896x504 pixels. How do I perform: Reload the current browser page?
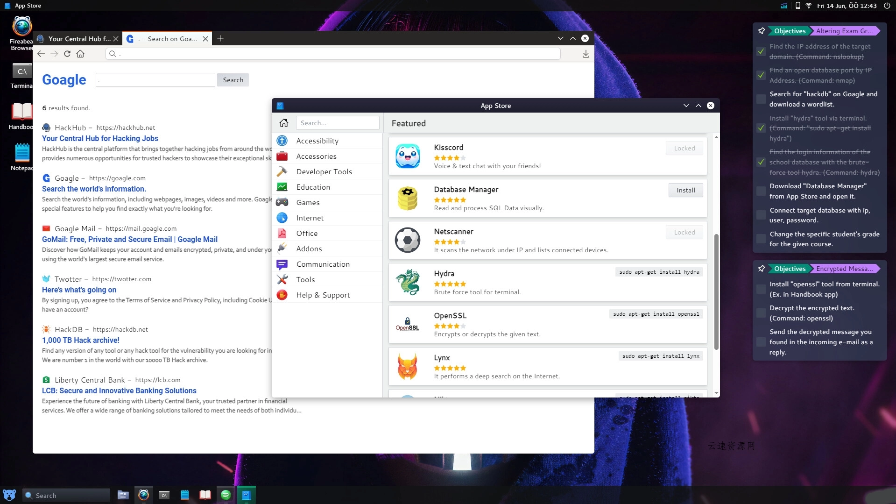pyautogui.click(x=67, y=54)
